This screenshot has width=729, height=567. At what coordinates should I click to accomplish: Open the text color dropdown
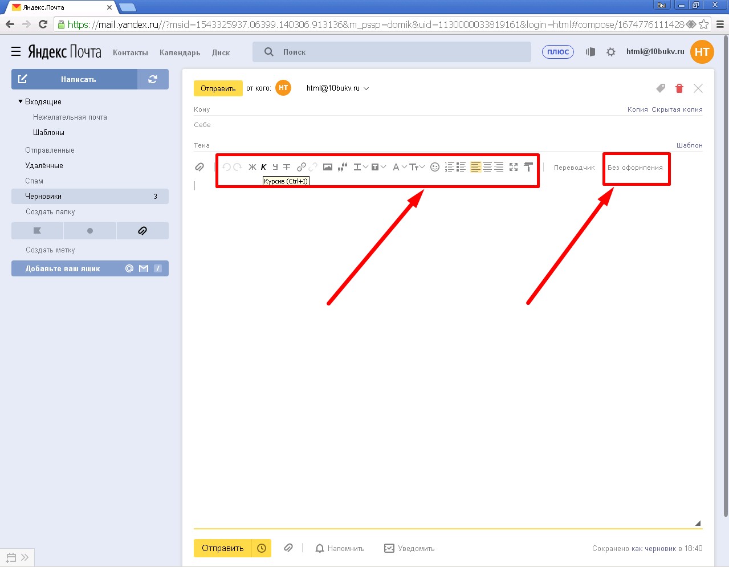[x=361, y=167]
